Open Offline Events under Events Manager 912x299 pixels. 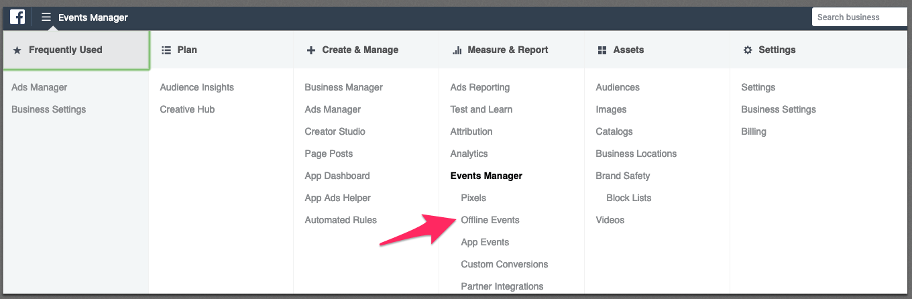coord(490,220)
